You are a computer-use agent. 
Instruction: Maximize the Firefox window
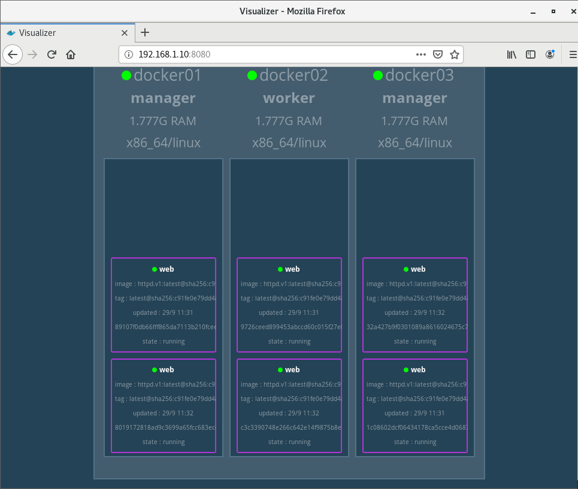click(x=553, y=11)
